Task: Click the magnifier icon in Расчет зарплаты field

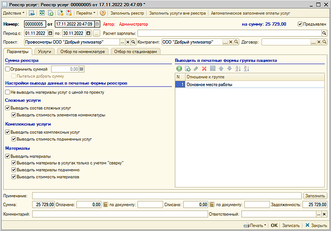Action: click(x=324, y=34)
